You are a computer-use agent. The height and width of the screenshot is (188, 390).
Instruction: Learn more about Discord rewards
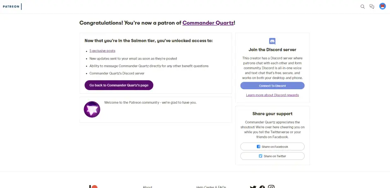click(272, 95)
